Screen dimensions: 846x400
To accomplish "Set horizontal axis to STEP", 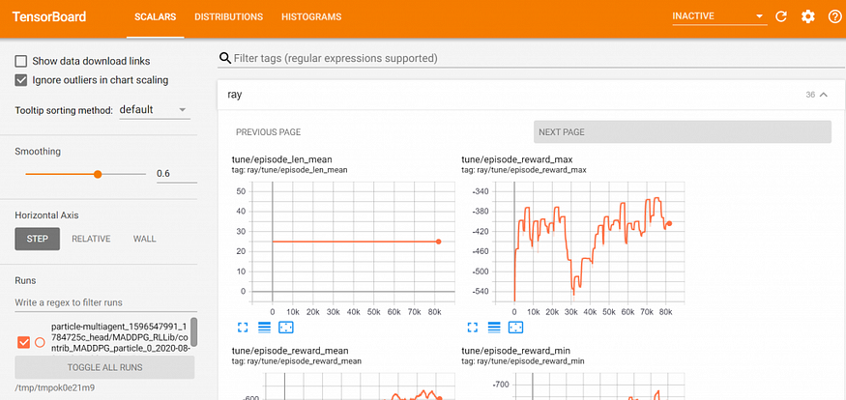I will pos(38,239).
